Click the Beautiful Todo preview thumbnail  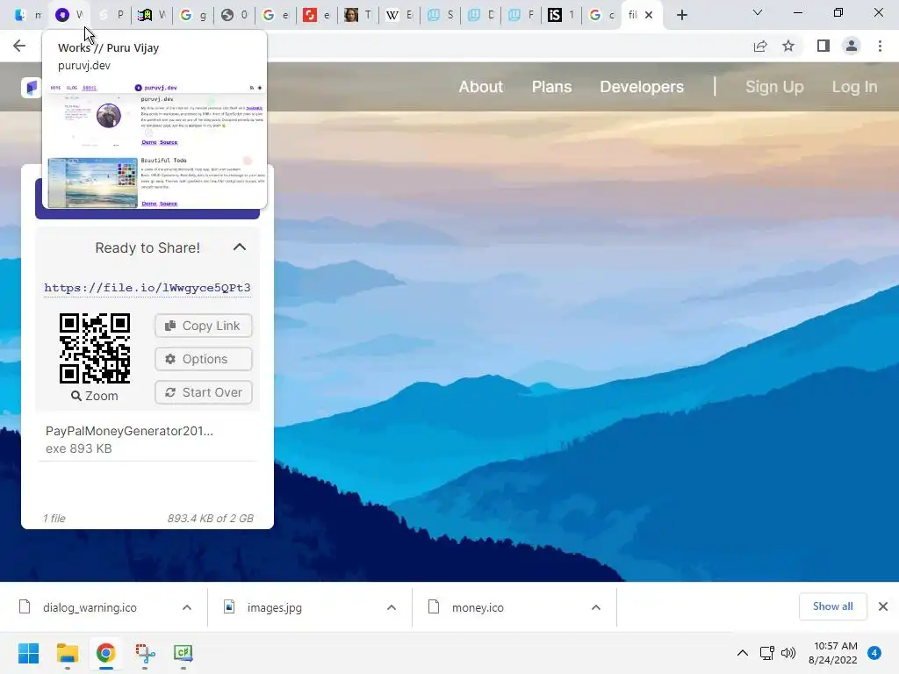(93, 183)
